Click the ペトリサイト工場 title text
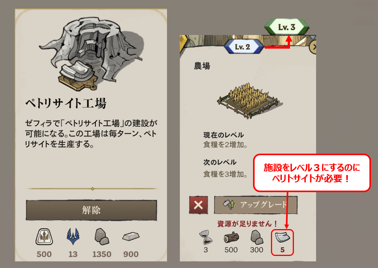 [66, 103]
